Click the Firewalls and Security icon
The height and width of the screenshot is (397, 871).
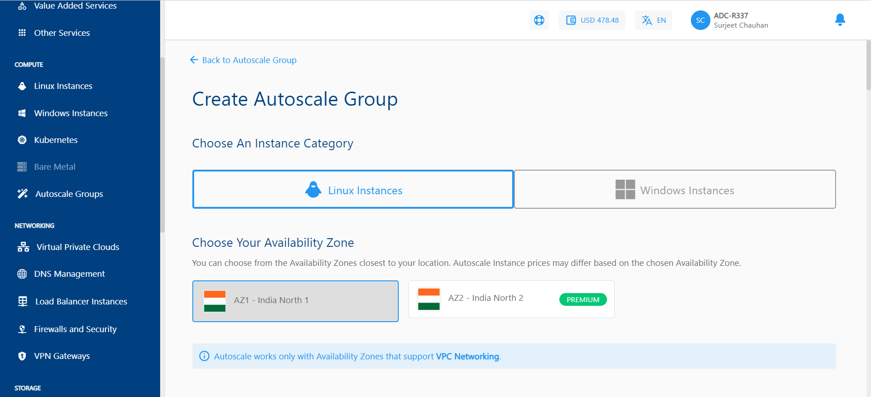click(x=22, y=329)
